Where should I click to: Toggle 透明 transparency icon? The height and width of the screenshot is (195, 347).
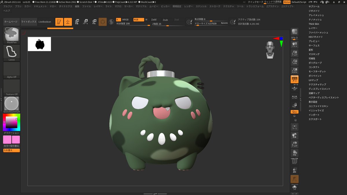coord(295,170)
